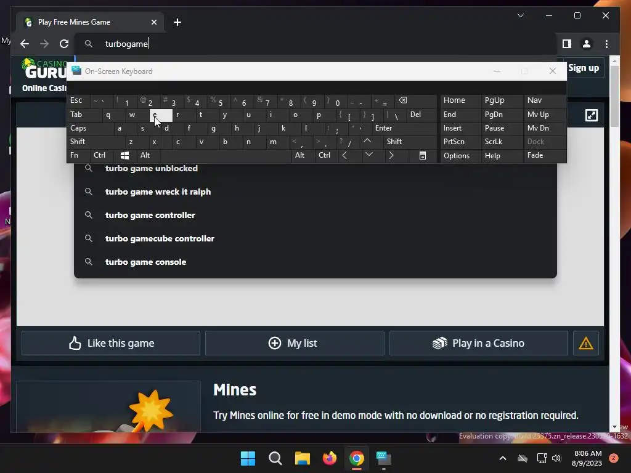Open Chrome three-dot menu
This screenshot has height=473, width=631.
tap(606, 44)
